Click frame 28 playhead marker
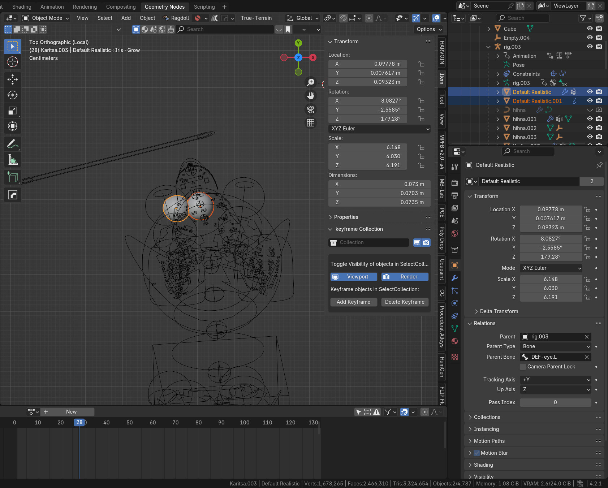The width and height of the screenshot is (608, 488). [x=79, y=422]
